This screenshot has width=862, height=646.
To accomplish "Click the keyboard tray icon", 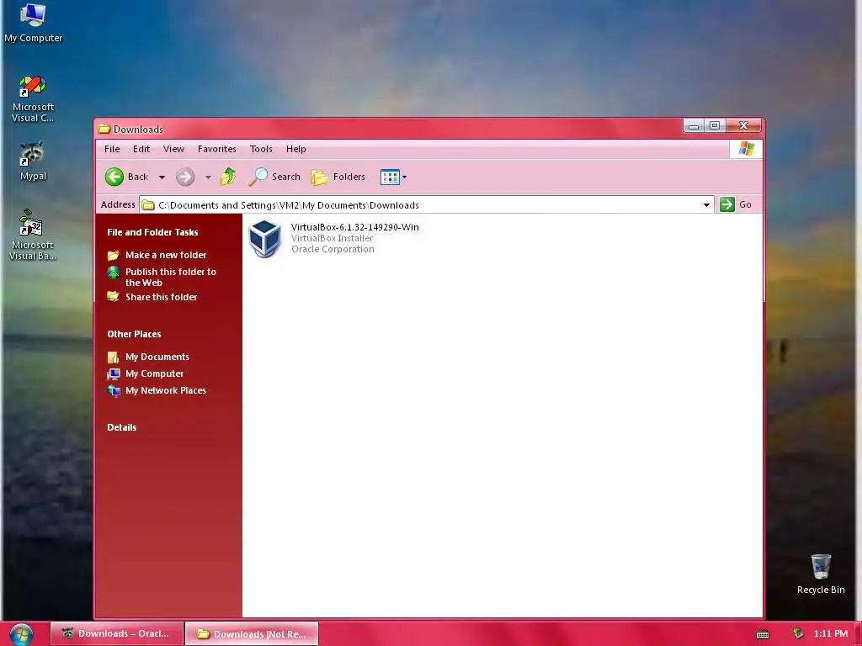I will click(763, 634).
